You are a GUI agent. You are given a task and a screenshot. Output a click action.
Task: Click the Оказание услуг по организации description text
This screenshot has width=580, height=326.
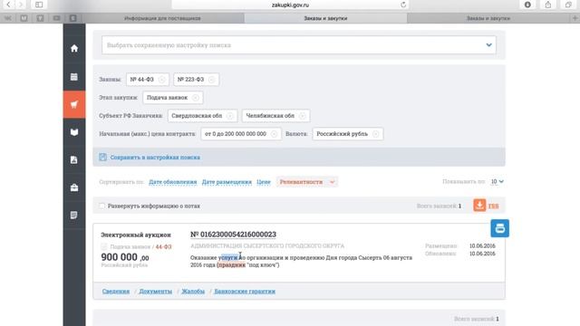[x=301, y=261]
